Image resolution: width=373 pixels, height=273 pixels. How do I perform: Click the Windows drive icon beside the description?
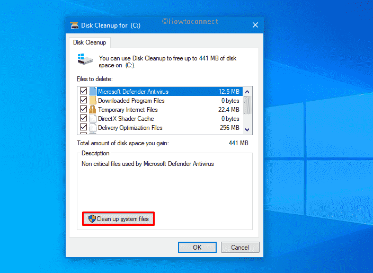(x=85, y=59)
